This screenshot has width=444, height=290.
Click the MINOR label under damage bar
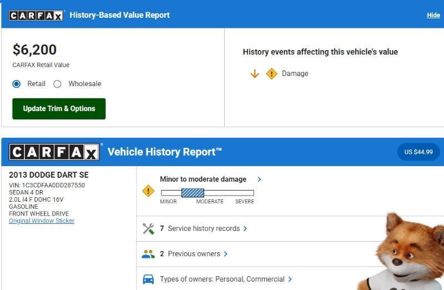click(168, 202)
